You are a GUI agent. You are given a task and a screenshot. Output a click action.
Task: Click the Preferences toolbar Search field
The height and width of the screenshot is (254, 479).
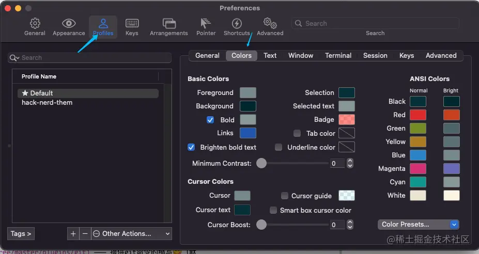(x=375, y=23)
